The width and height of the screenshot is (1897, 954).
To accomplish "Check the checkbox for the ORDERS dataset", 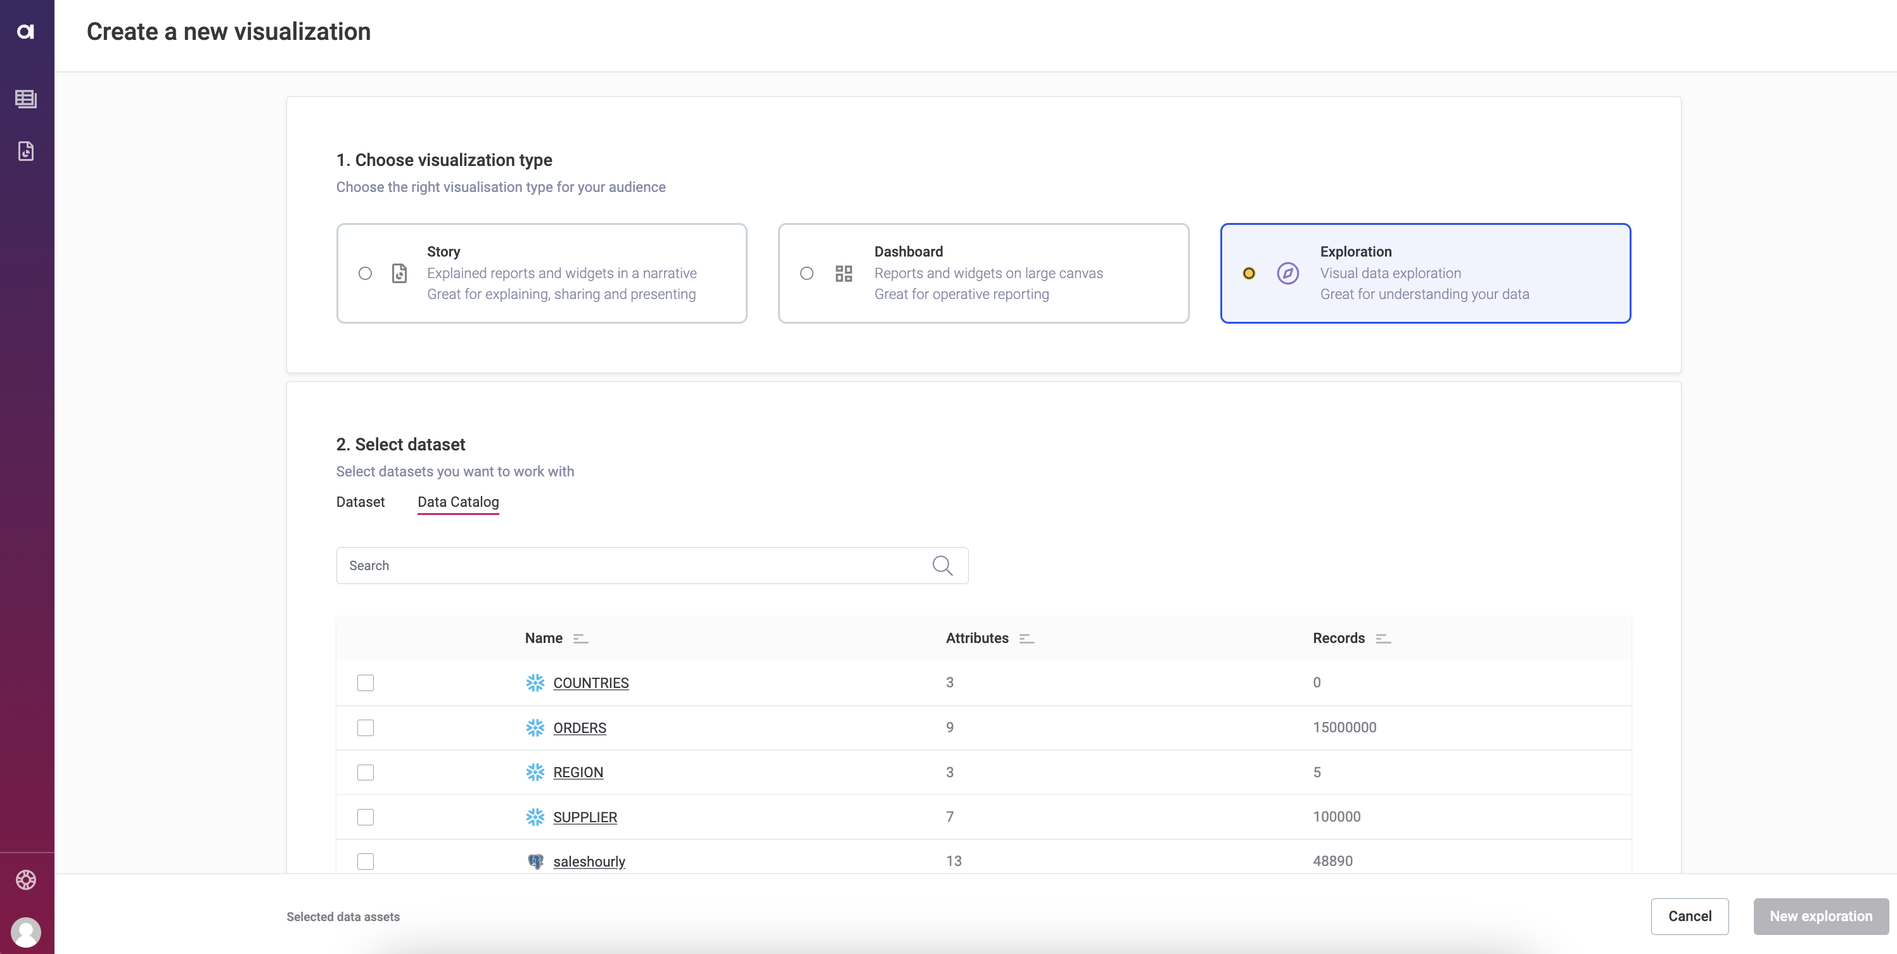I will (365, 728).
